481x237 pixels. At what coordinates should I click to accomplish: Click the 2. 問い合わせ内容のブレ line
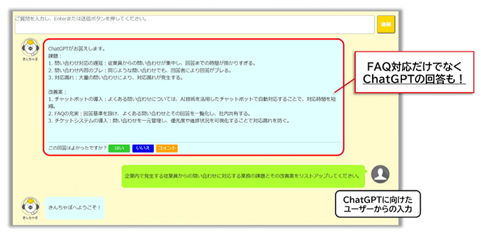click(x=140, y=70)
